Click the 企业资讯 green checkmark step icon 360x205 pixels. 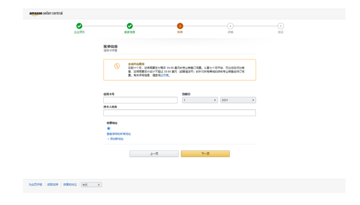pos(79,26)
